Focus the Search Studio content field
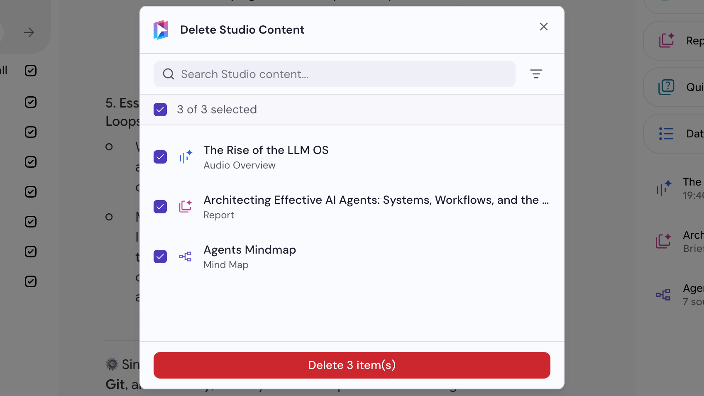The height and width of the screenshot is (396, 704). (335, 74)
